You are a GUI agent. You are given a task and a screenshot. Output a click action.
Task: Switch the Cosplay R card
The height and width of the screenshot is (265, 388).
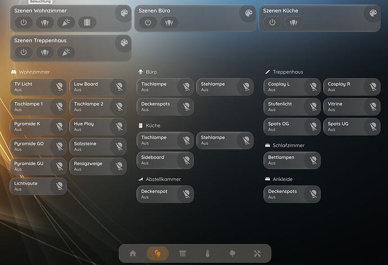point(352,86)
